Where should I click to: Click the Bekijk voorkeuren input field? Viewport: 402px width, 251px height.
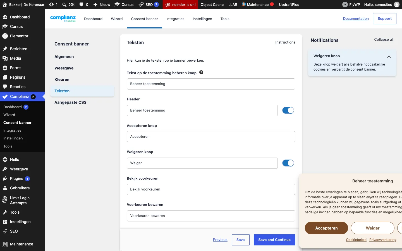click(211, 189)
